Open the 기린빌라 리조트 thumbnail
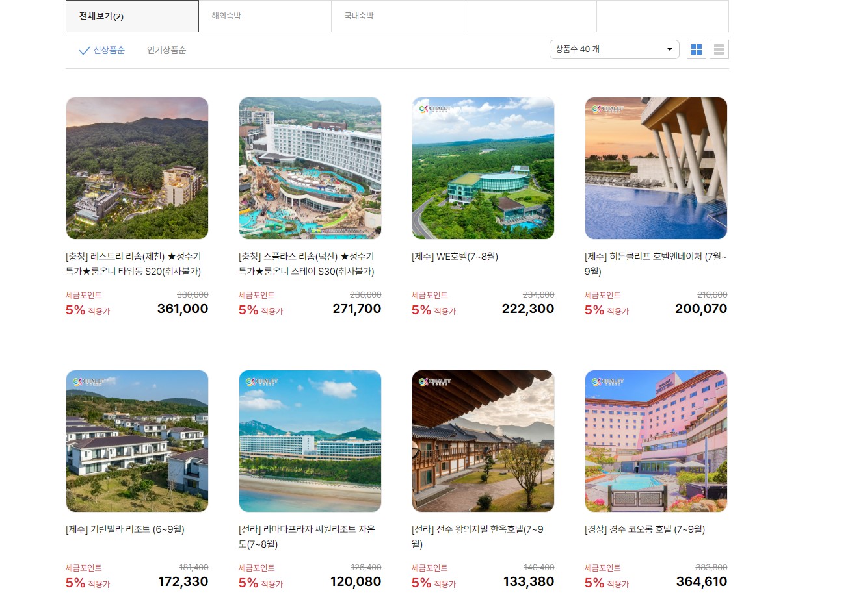Viewport: 863px width, 608px height. click(x=137, y=441)
